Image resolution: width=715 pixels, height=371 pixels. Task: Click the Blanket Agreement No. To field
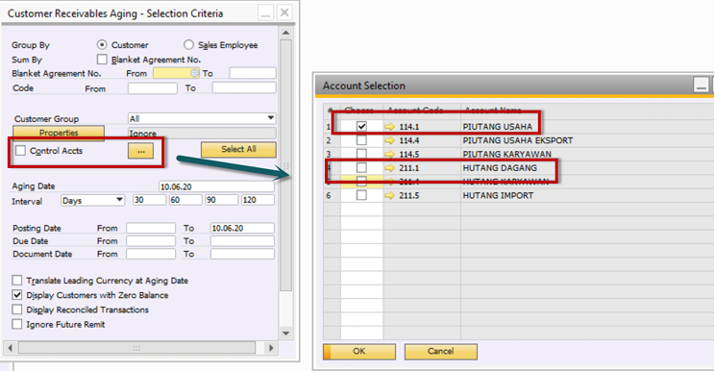point(253,73)
